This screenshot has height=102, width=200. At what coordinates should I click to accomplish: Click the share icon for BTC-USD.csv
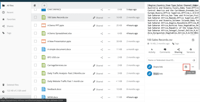coord(102,57)
